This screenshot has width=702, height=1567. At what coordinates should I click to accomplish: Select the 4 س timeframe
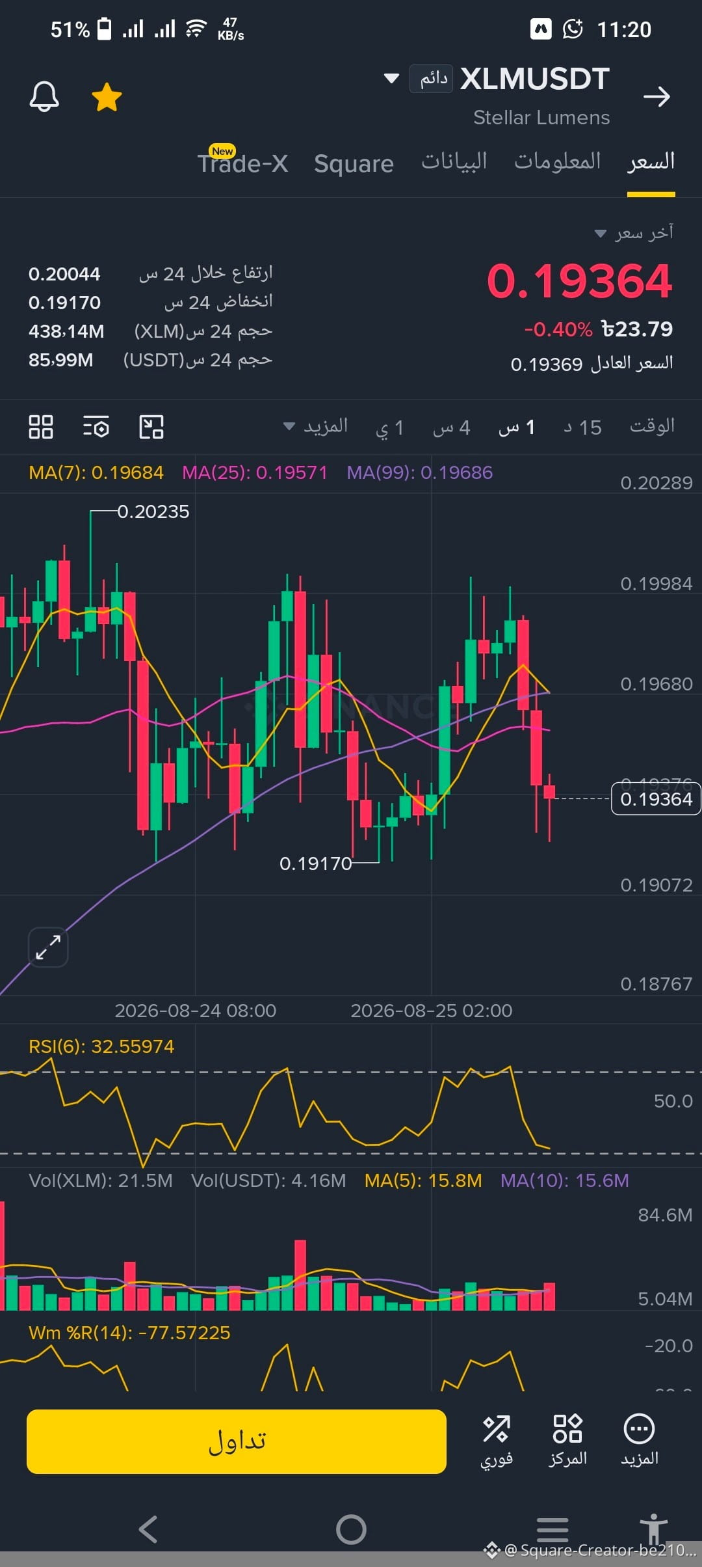tap(452, 428)
